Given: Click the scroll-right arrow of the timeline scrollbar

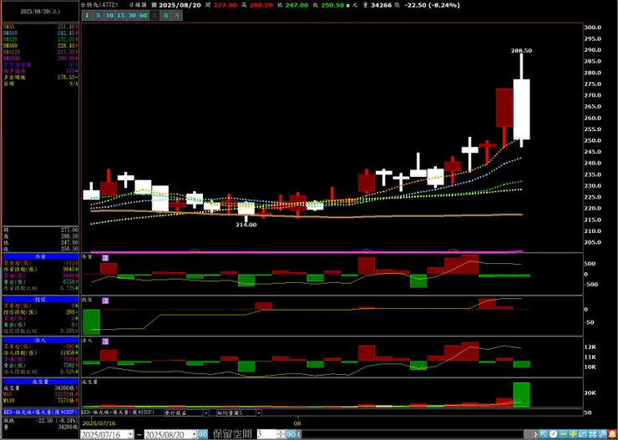Looking at the screenshot, I should [x=536, y=434].
